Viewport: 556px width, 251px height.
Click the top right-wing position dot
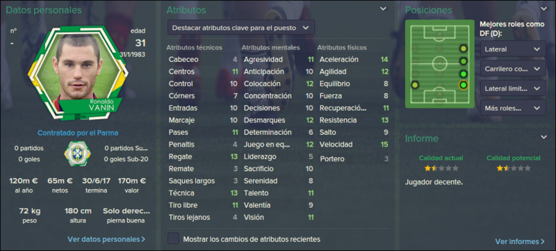(x=463, y=49)
